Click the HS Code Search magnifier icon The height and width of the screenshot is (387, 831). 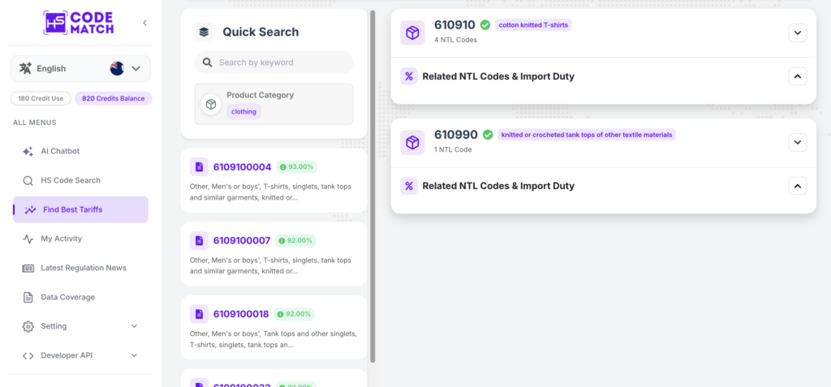pyautogui.click(x=28, y=180)
